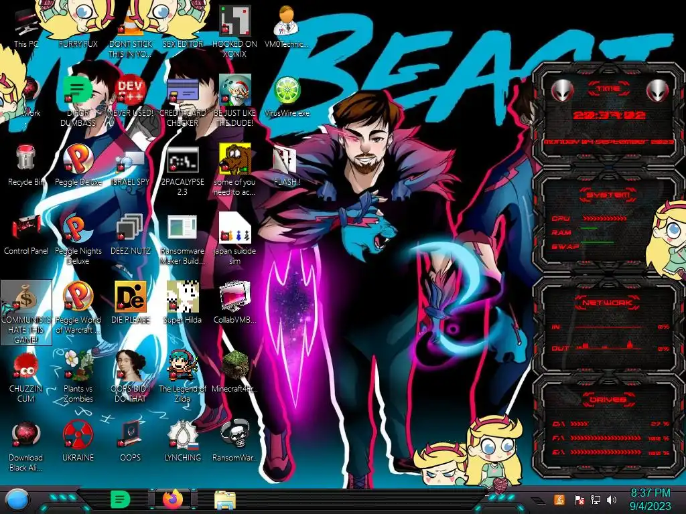Click the DRIVES header on the widget
Screen dimensions: 686x514
tap(608, 399)
